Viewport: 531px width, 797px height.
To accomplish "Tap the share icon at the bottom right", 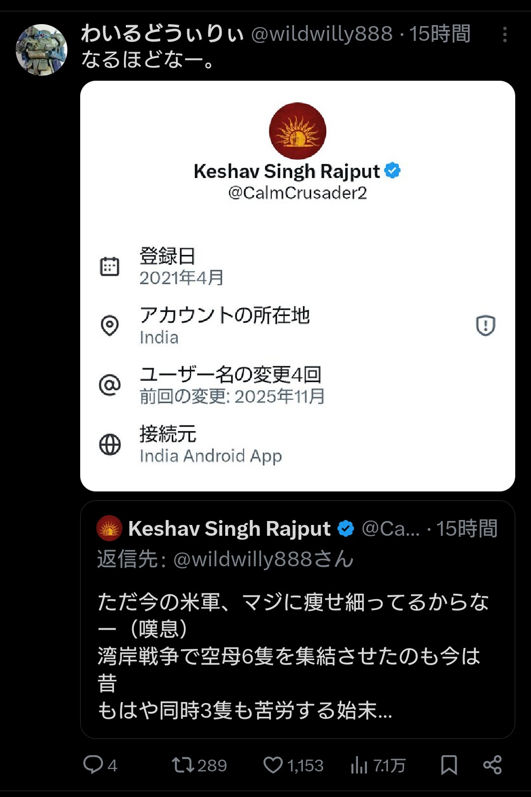I will pyautogui.click(x=492, y=765).
